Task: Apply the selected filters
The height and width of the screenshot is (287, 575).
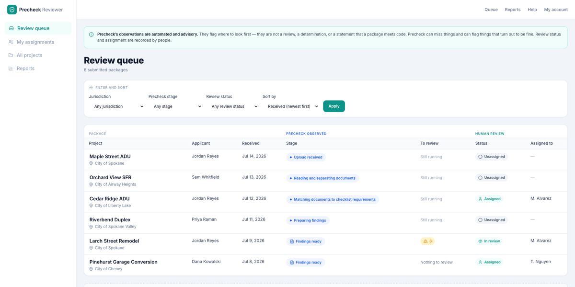Action: (334, 106)
